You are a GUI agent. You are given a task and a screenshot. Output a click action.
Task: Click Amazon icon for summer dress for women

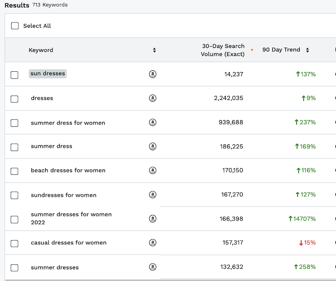[153, 122]
